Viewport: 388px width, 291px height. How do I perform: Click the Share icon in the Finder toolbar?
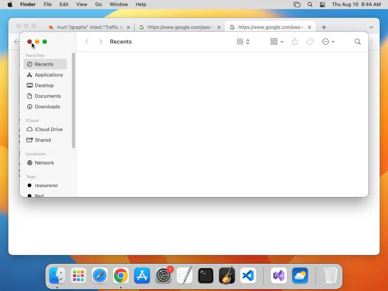[295, 42]
